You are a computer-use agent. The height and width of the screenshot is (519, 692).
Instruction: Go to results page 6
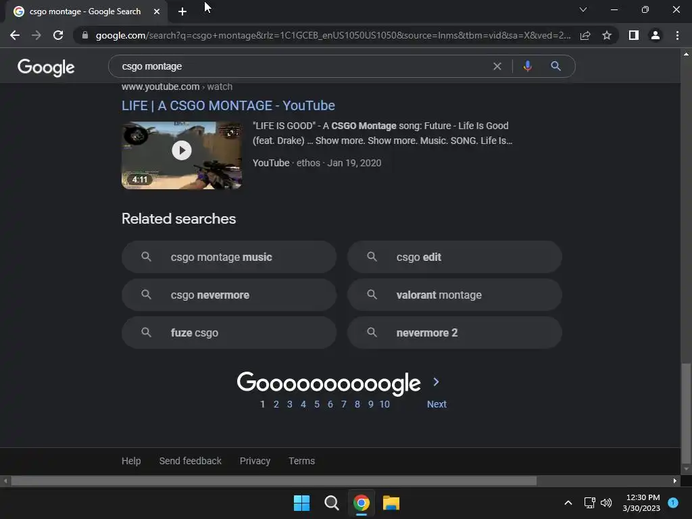coord(330,404)
